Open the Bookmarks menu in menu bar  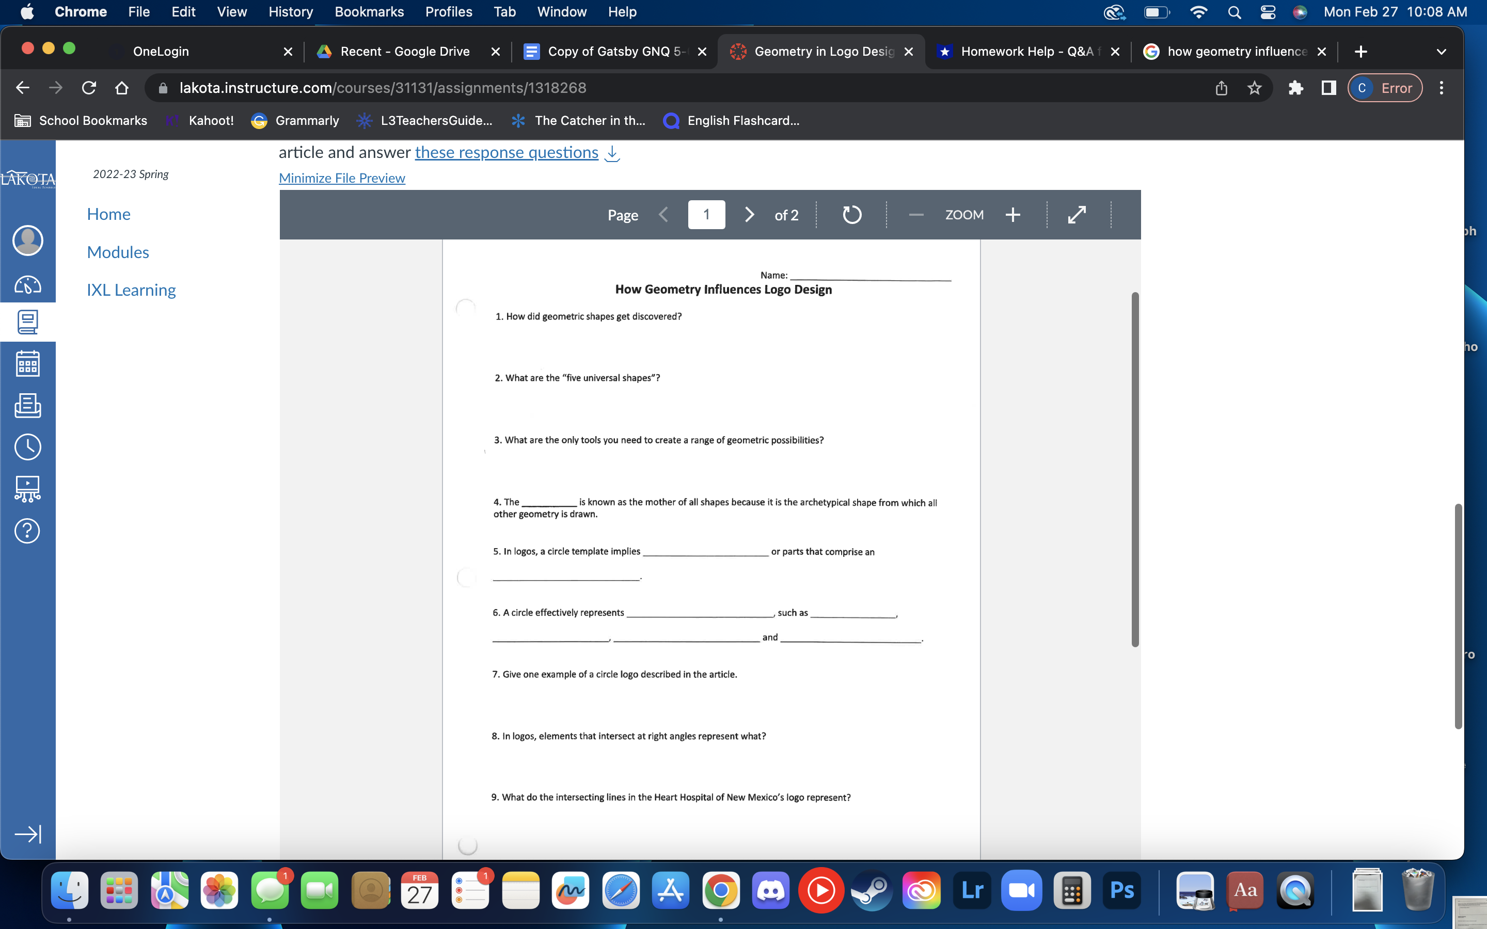point(369,12)
